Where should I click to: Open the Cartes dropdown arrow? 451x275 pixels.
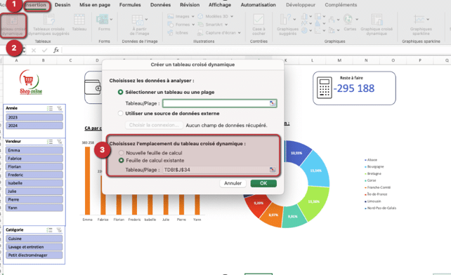click(x=357, y=19)
